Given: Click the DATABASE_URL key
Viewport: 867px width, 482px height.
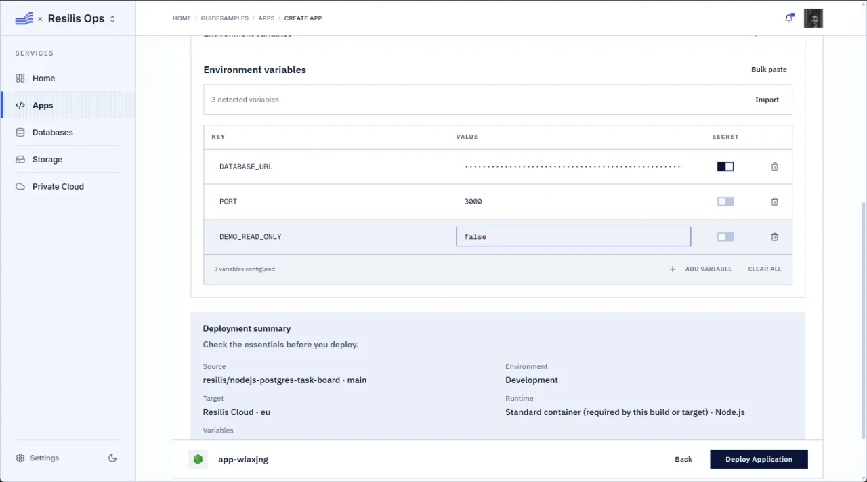Looking at the screenshot, I should click(246, 167).
